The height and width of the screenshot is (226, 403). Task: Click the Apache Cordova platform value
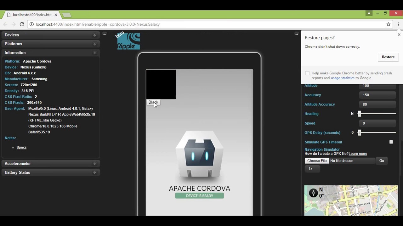pos(37,61)
